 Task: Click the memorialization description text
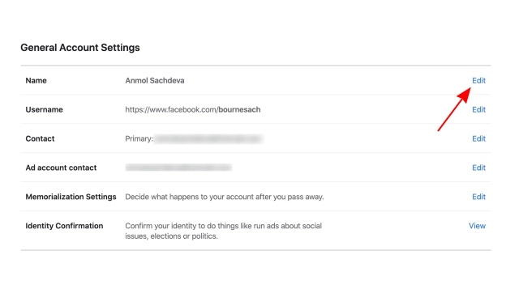click(225, 197)
